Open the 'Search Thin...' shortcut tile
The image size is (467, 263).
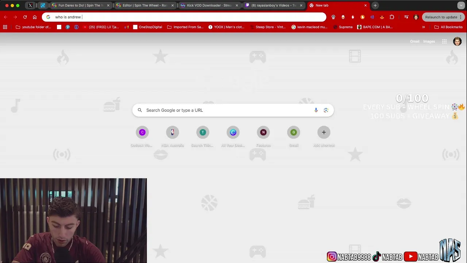tap(203, 137)
